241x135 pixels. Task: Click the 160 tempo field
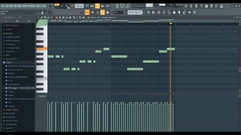tap(79, 6)
